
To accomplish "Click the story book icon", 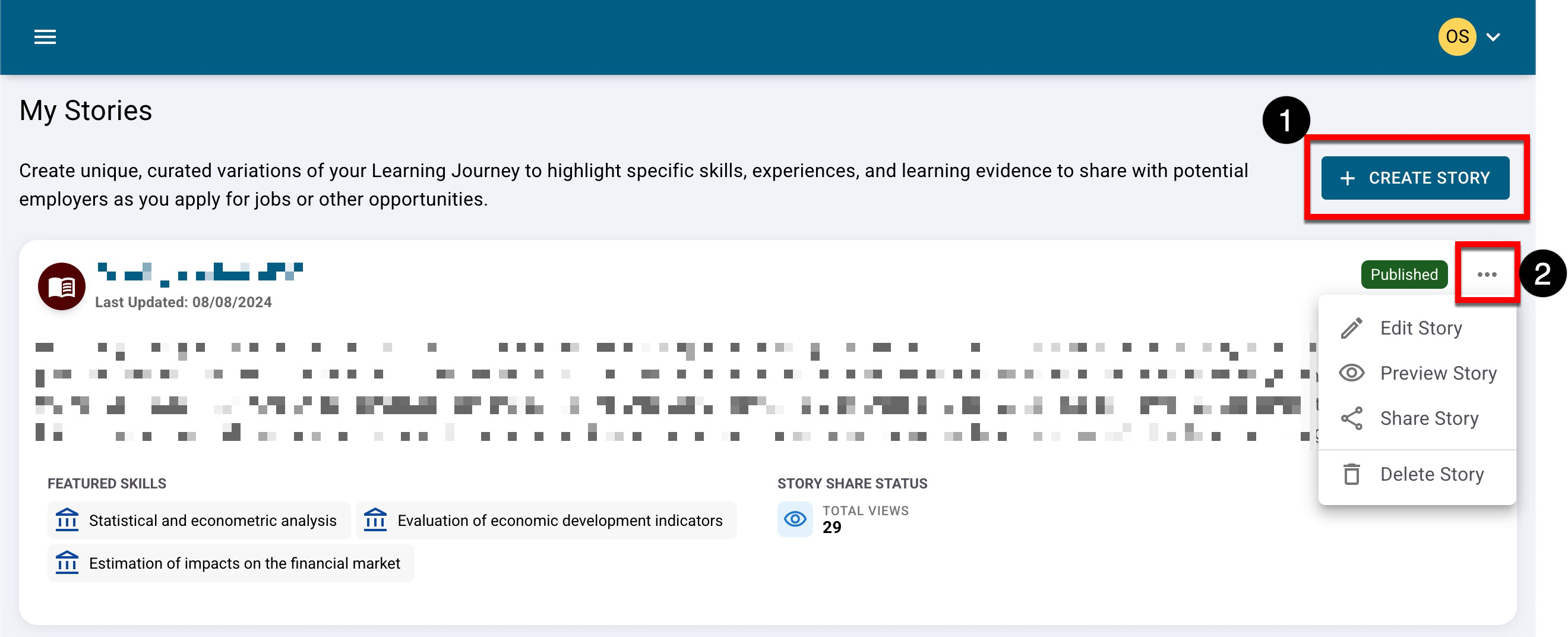I will click(x=62, y=286).
